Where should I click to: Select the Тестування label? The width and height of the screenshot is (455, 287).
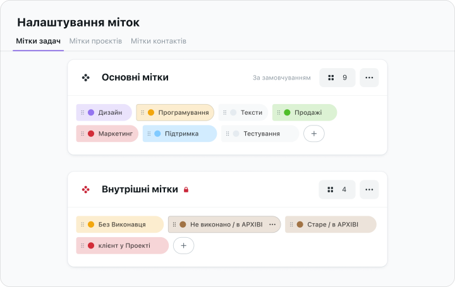(260, 134)
